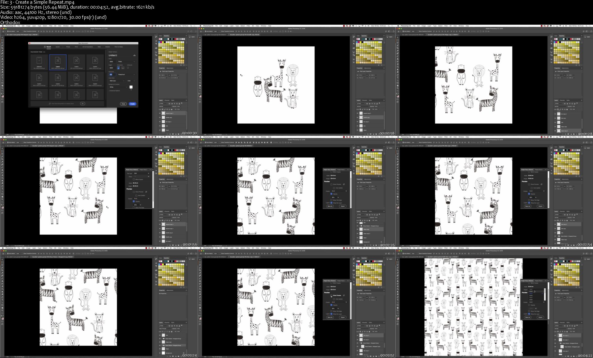Select the Rectangle shape tool in 00:03:52 frame
Viewport: 593px width, 358px height.
200,305
